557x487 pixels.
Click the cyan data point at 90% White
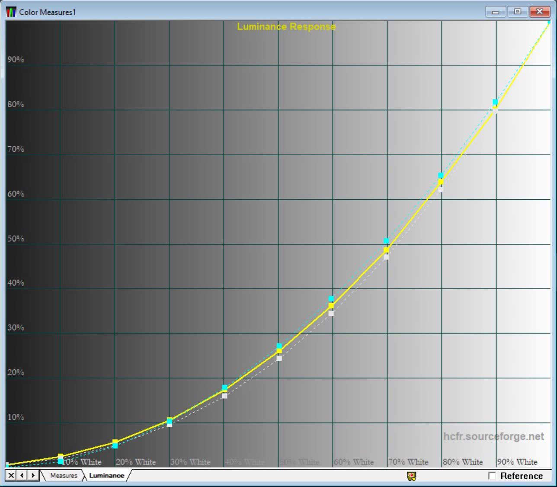coord(495,102)
